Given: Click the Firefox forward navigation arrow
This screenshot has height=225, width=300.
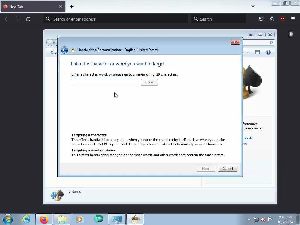Looking at the screenshot, I should (17, 19).
